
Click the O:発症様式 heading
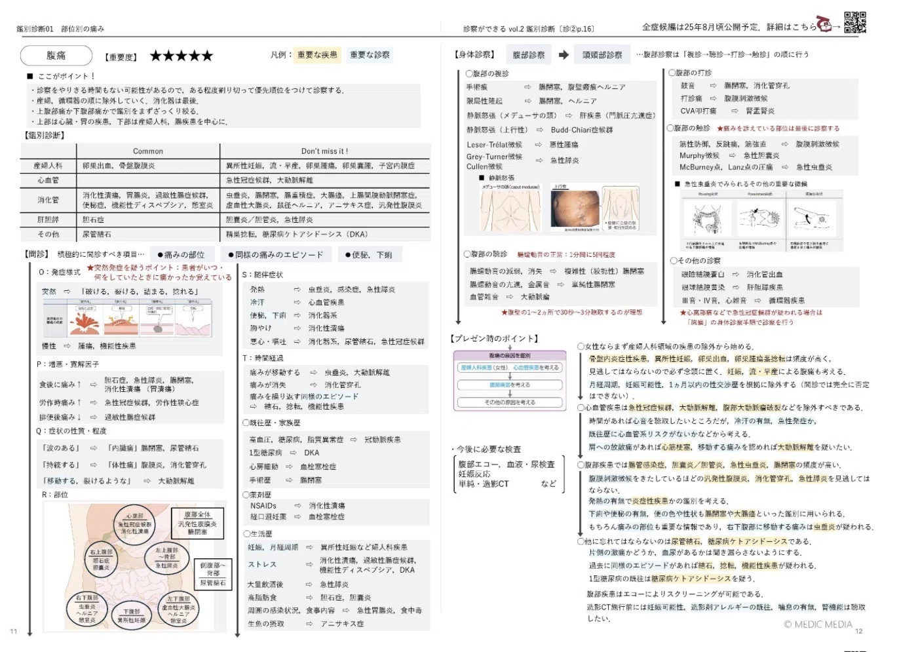[60, 273]
